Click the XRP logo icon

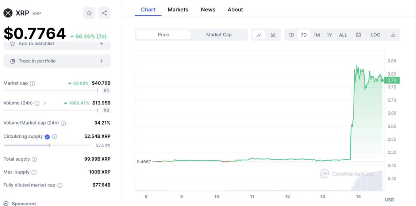[x=8, y=13]
